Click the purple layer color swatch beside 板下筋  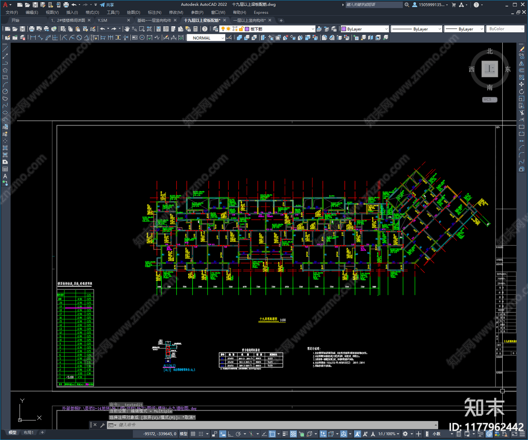tap(247, 29)
